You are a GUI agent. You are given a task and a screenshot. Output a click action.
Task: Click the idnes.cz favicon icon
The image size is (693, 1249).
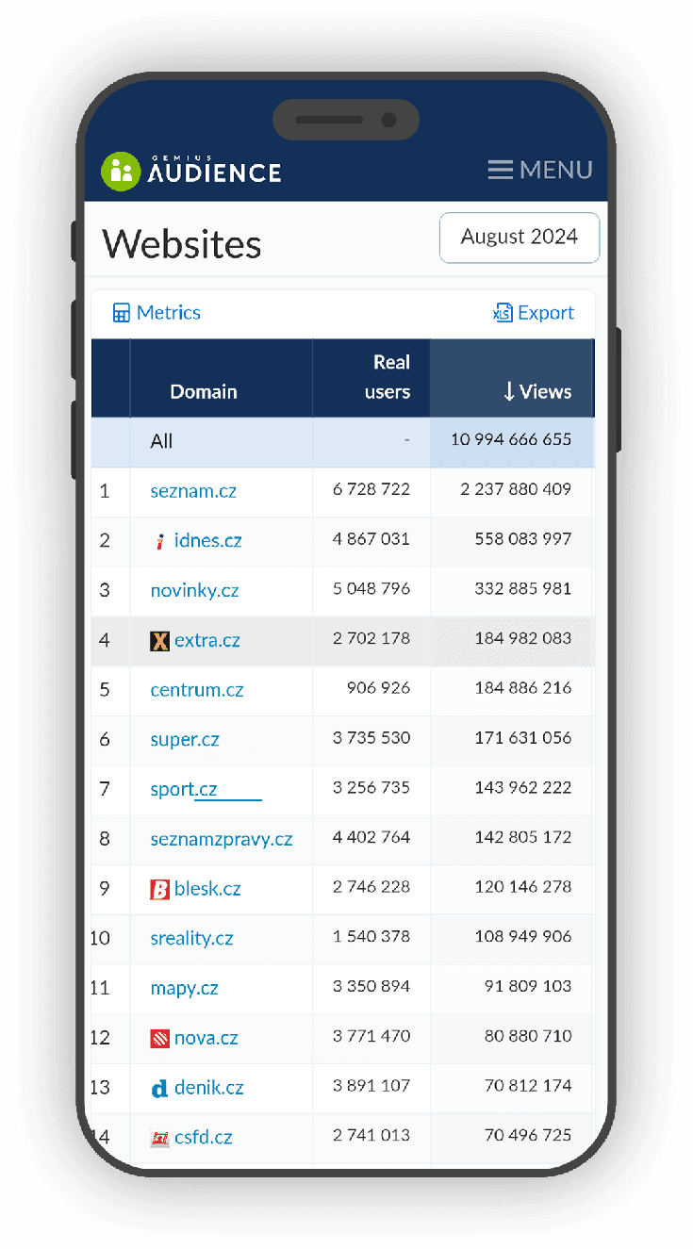click(x=160, y=541)
